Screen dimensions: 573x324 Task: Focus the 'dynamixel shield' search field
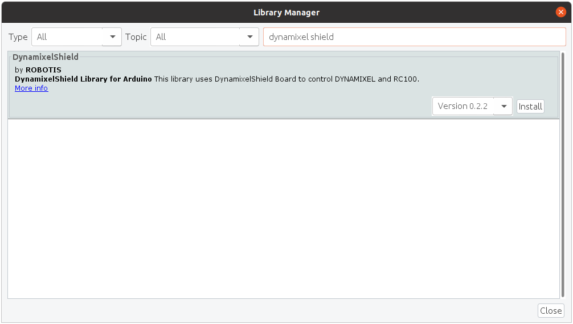[414, 37]
